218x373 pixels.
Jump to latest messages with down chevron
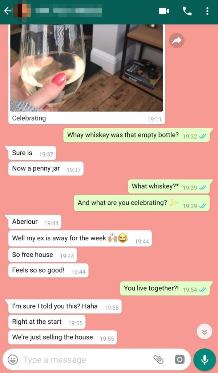click(x=205, y=332)
